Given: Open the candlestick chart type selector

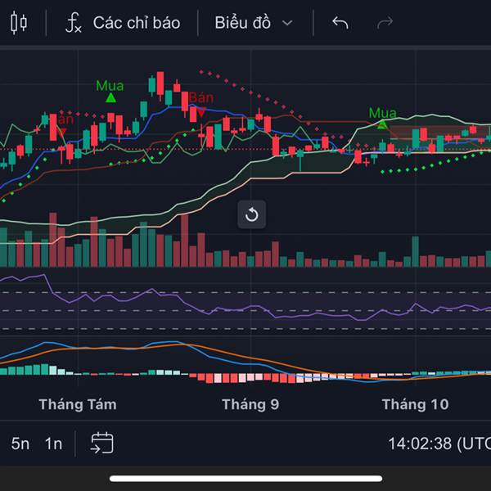Looking at the screenshot, I should coord(19,23).
